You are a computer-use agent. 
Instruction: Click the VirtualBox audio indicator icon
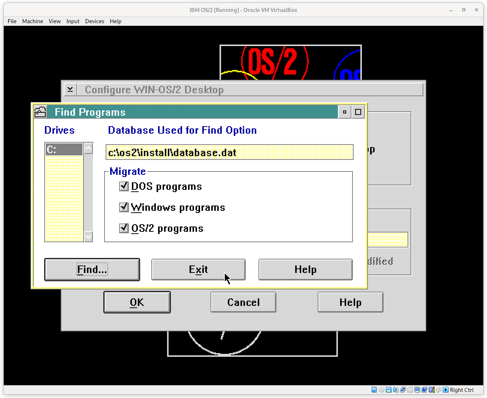[396, 390]
